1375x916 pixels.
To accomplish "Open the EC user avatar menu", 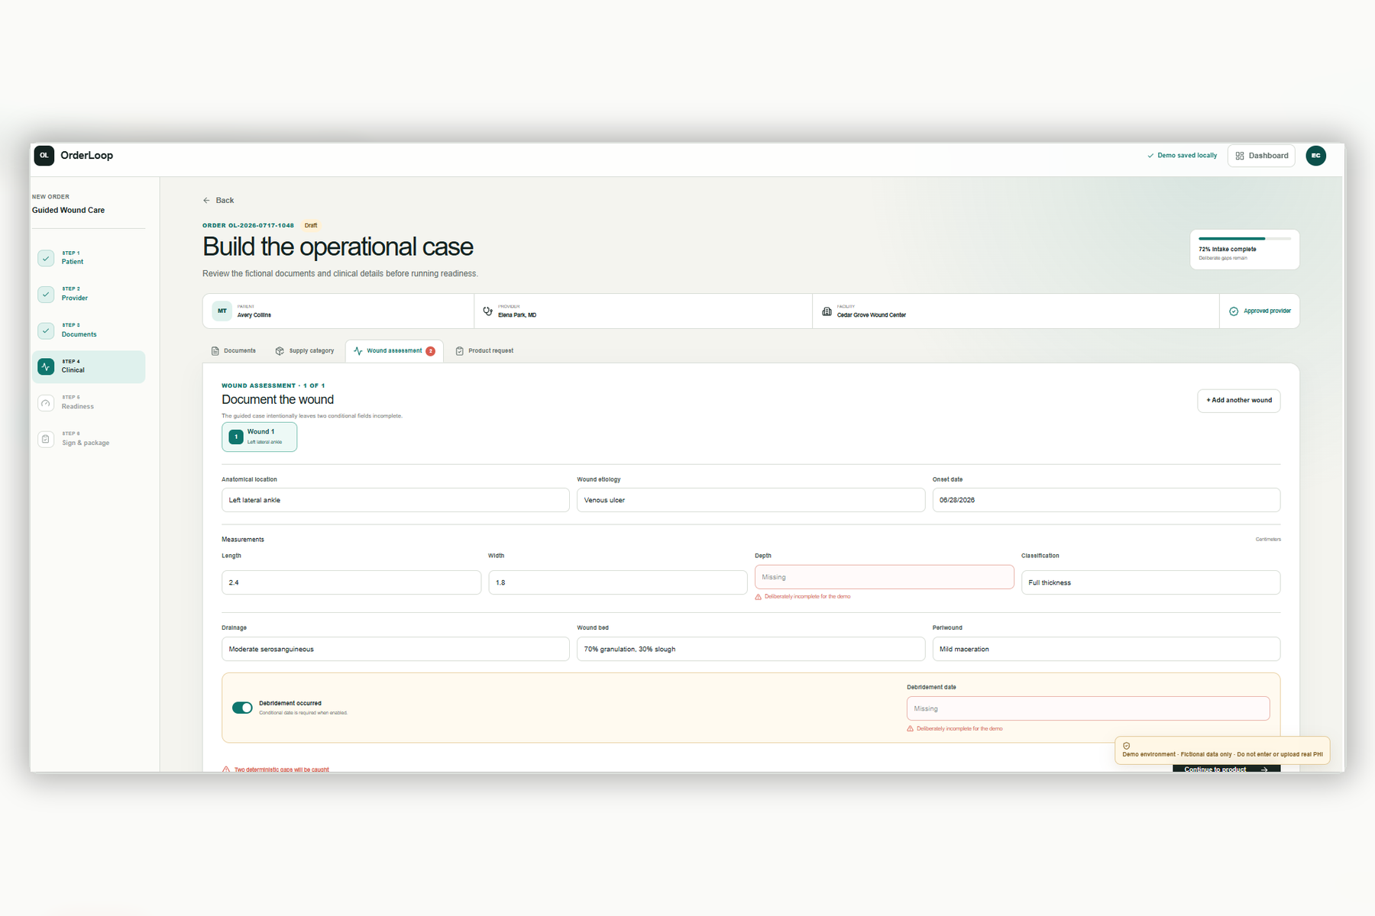I will pyautogui.click(x=1315, y=156).
